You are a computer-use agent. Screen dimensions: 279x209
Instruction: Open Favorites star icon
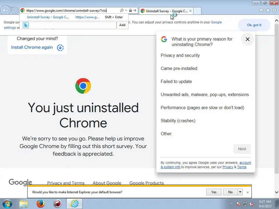click(268, 10)
